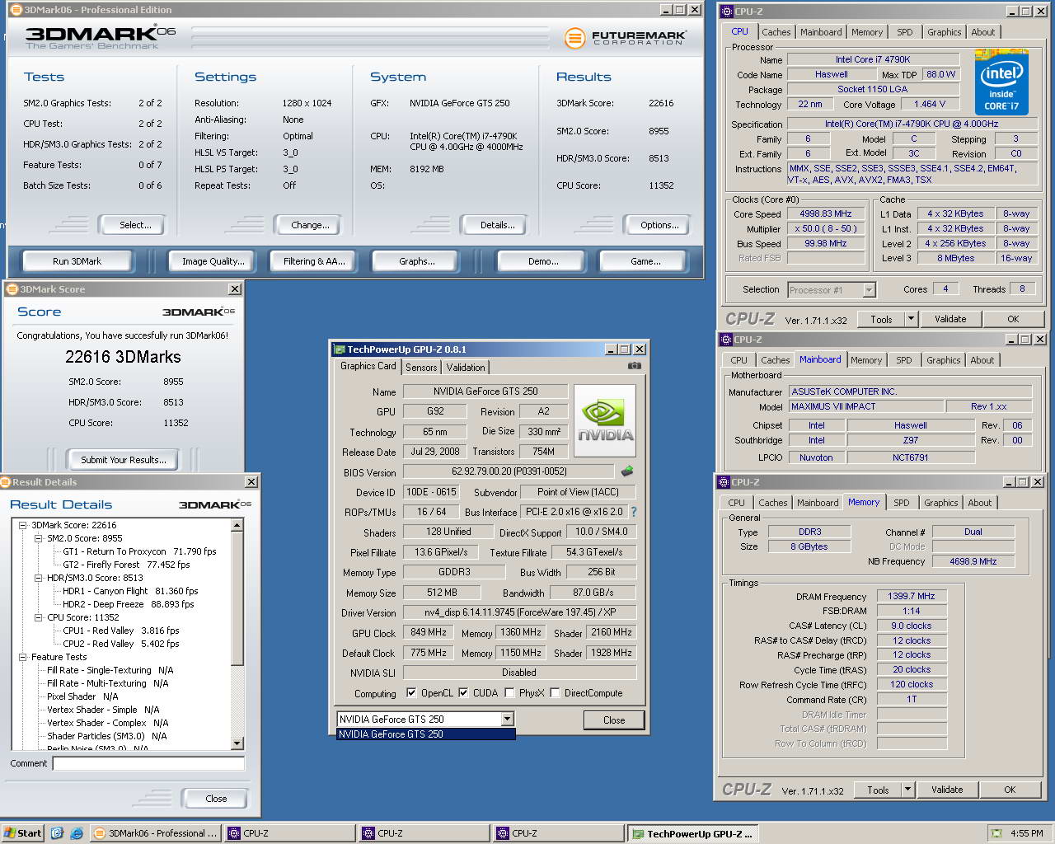Click the Intel Core i7 logo in CPU-Z

(1001, 82)
